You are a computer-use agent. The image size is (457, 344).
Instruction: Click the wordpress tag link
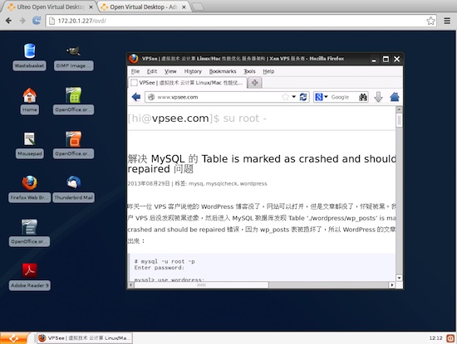coord(253,183)
